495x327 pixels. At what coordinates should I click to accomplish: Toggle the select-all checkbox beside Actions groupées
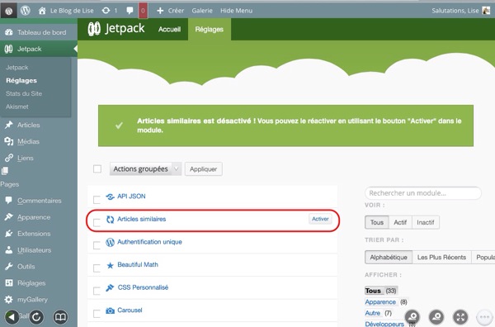point(97,169)
